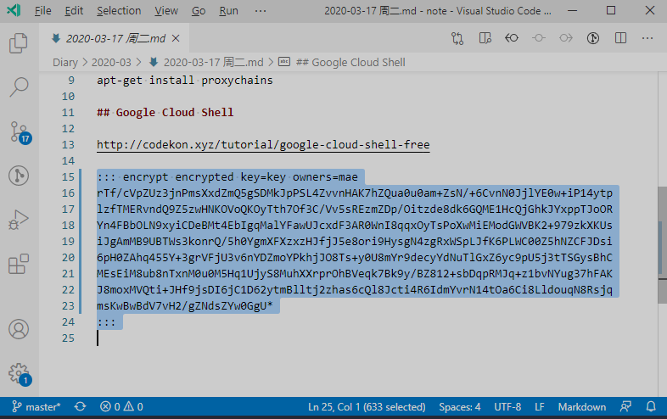The height and width of the screenshot is (419, 667).
Task: Open the Extensions view
Action: pos(19,264)
